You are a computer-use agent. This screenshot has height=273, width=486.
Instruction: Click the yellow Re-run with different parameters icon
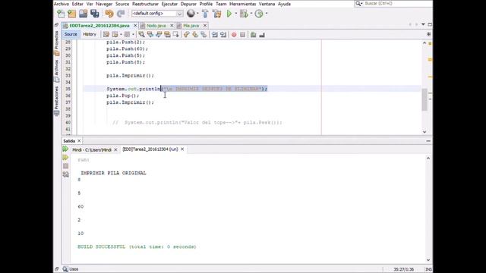65,158
